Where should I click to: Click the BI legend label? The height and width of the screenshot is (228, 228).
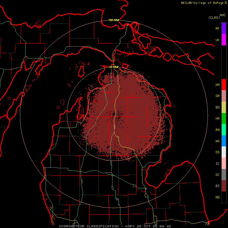coord(217,186)
